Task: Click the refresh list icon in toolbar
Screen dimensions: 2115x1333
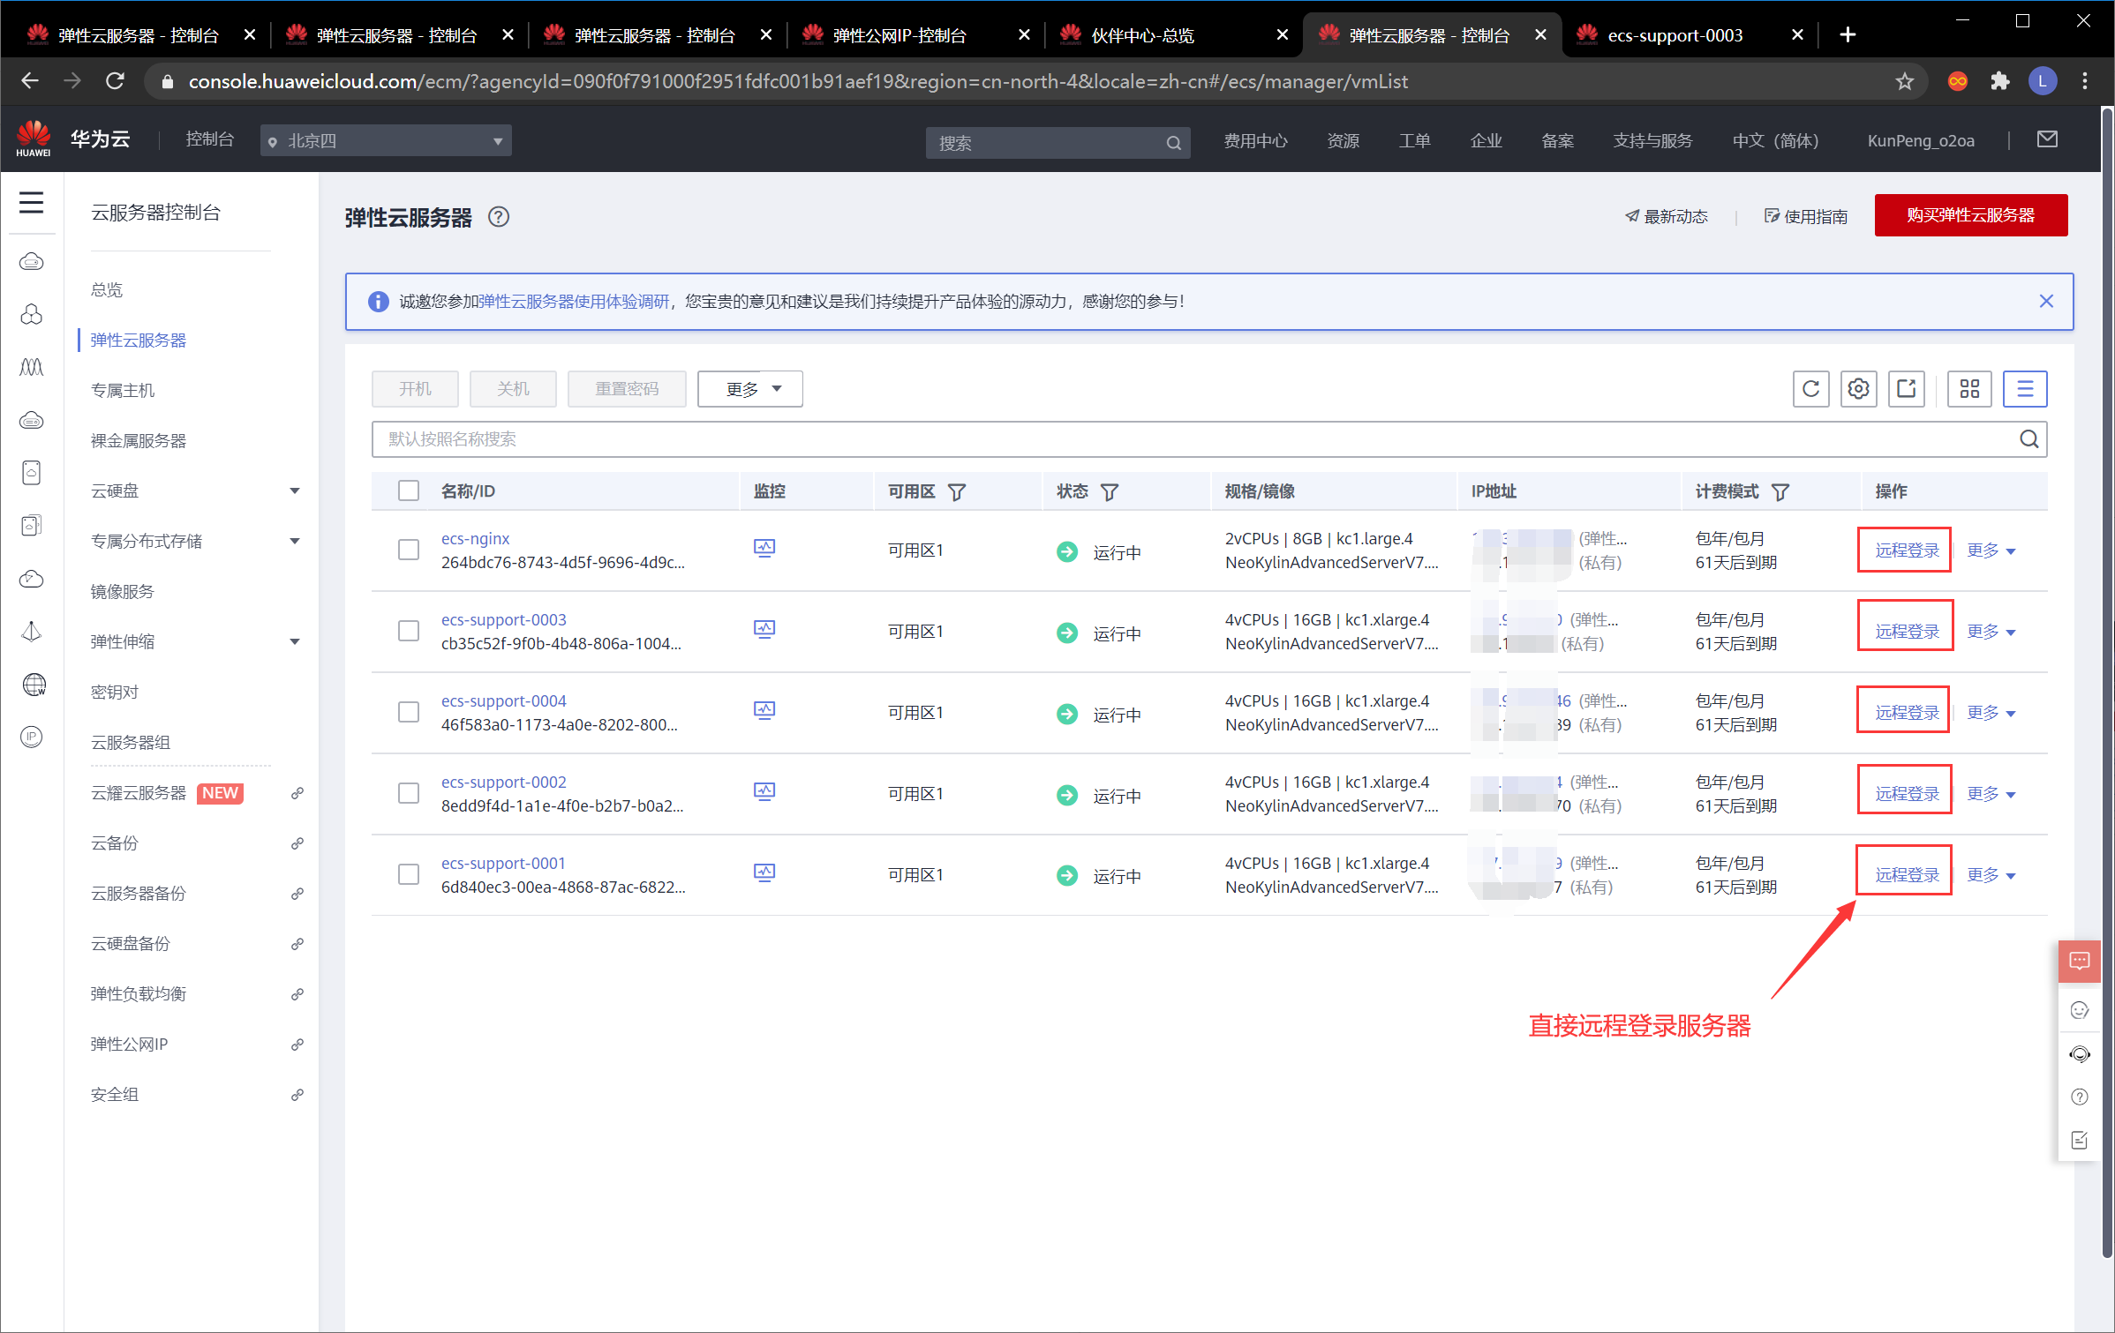Action: pyautogui.click(x=1810, y=389)
